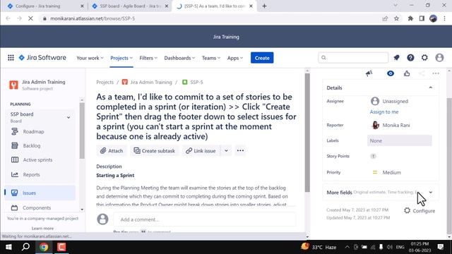Click the Assign to me link
Image resolution: width=452 pixels, height=254 pixels.
(384, 112)
